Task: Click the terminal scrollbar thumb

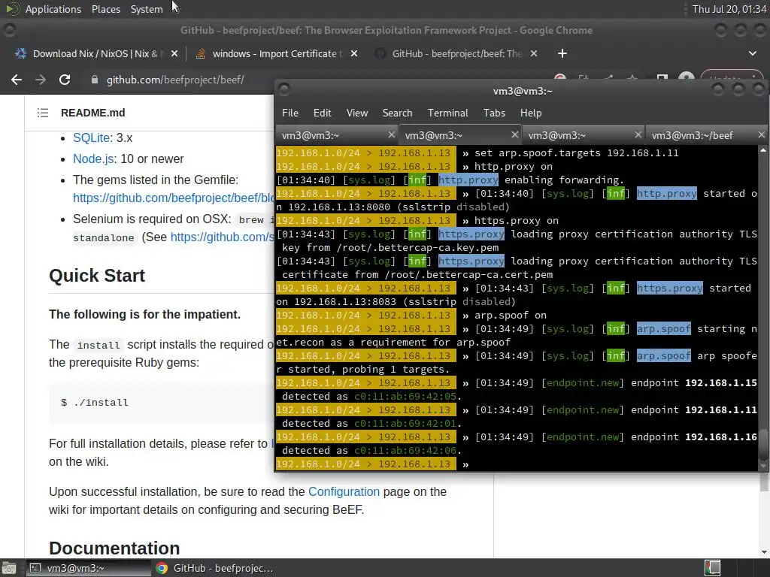Action: coord(763,445)
